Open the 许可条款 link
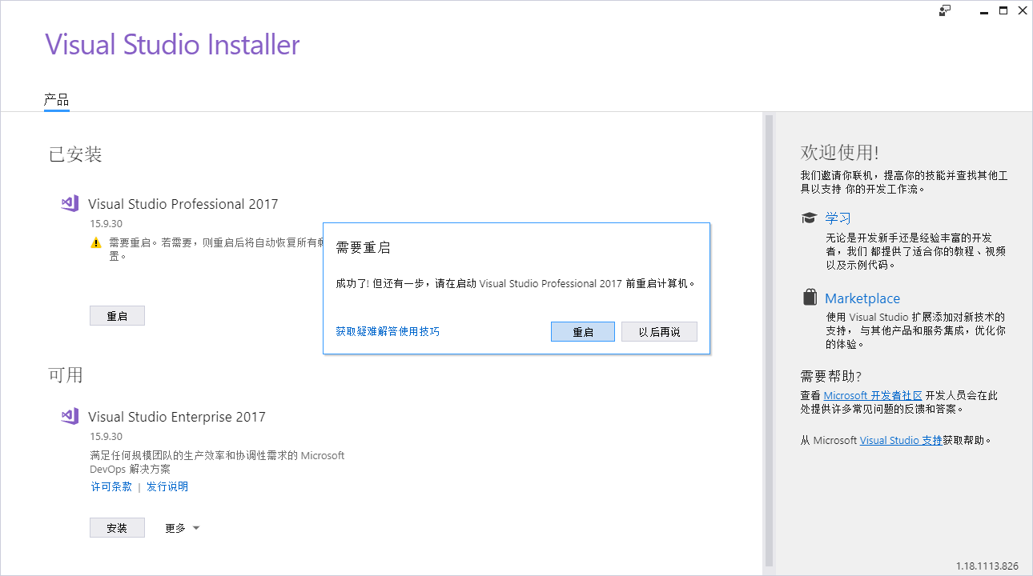 point(111,486)
